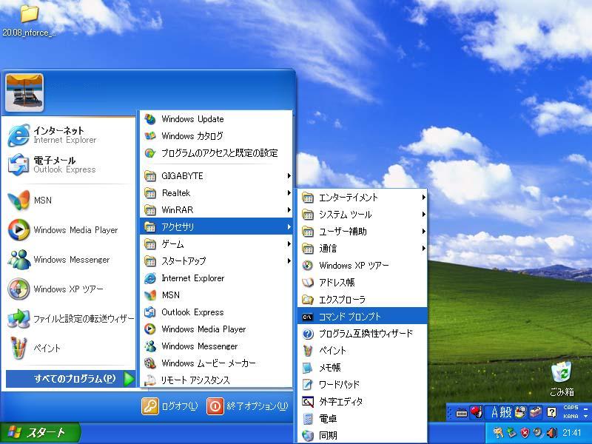Screen dimensions: 592x444
Task: Start Windows XP ツアー from accessories menu
Action: (363, 266)
